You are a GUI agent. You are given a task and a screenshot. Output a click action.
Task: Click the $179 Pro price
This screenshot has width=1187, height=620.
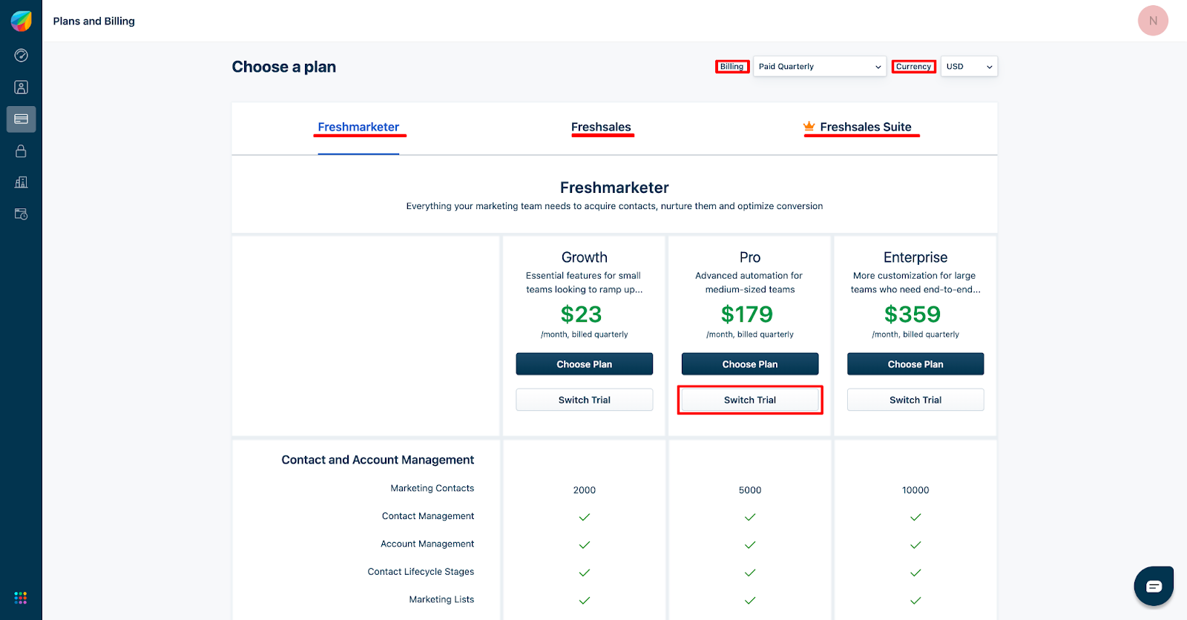747,314
